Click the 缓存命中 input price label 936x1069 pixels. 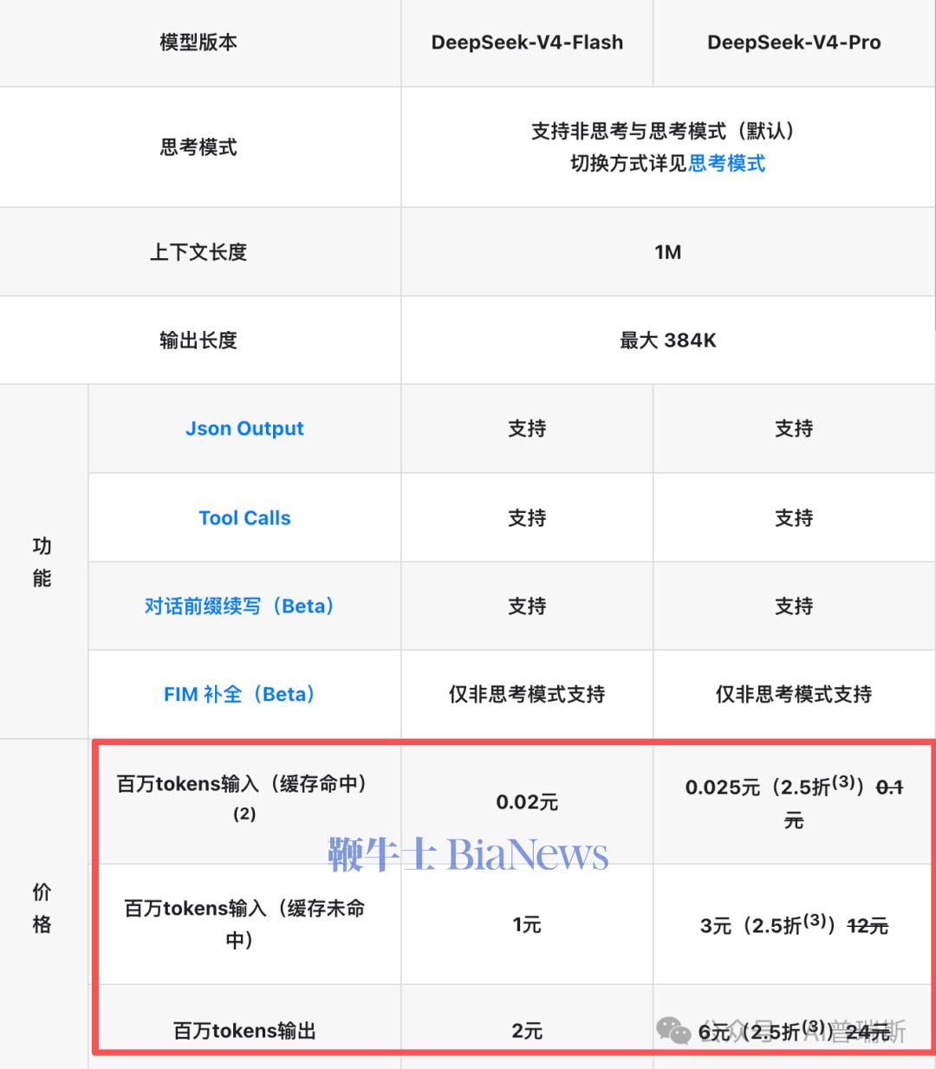click(244, 798)
